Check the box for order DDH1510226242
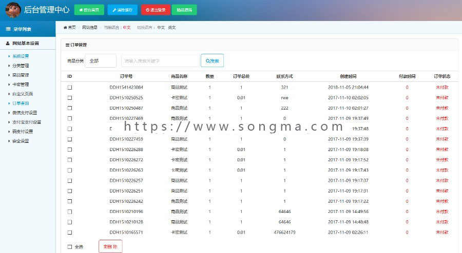The width and height of the screenshot is (462, 253). (69, 201)
